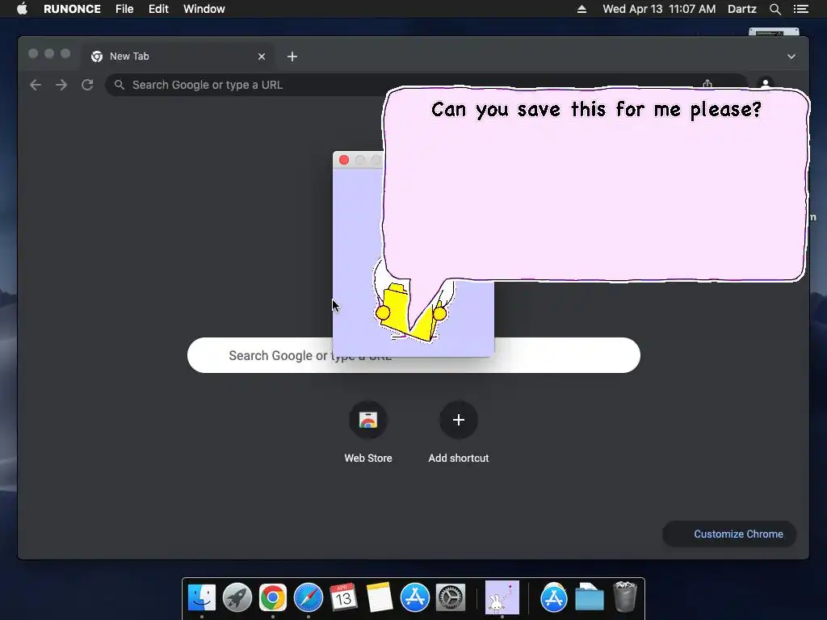Viewport: 827px width, 620px height.
Task: Open Launchpad from the Dock
Action: (237, 597)
